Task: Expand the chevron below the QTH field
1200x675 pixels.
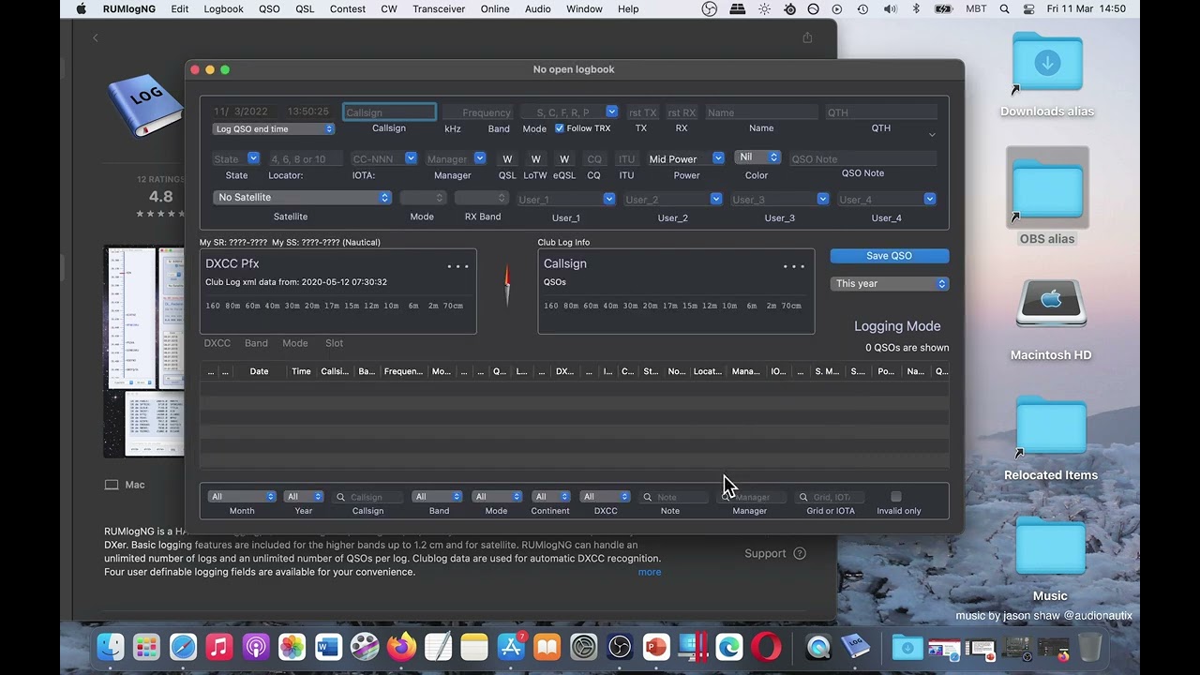Action: [932, 135]
